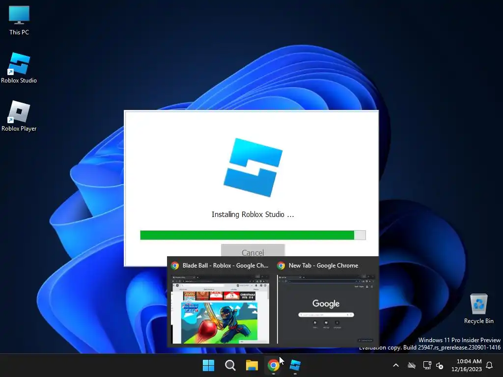Screen dimensions: 503x377
Task: Click the Google Chrome taskbar icon
Action: pos(273,365)
